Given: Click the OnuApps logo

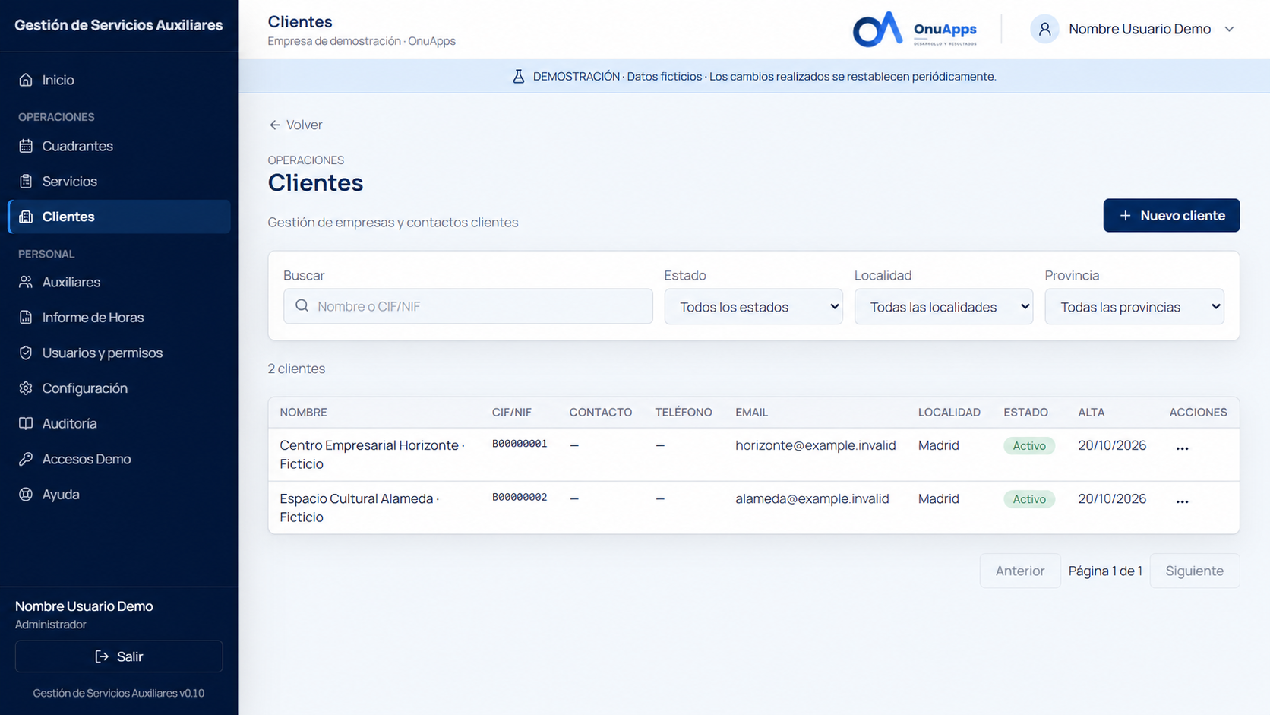Looking at the screenshot, I should coord(915,29).
